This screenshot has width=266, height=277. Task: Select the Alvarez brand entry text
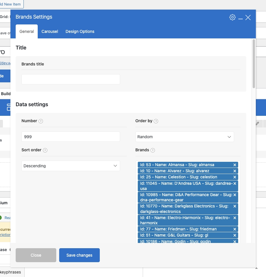pyautogui.click(x=175, y=171)
